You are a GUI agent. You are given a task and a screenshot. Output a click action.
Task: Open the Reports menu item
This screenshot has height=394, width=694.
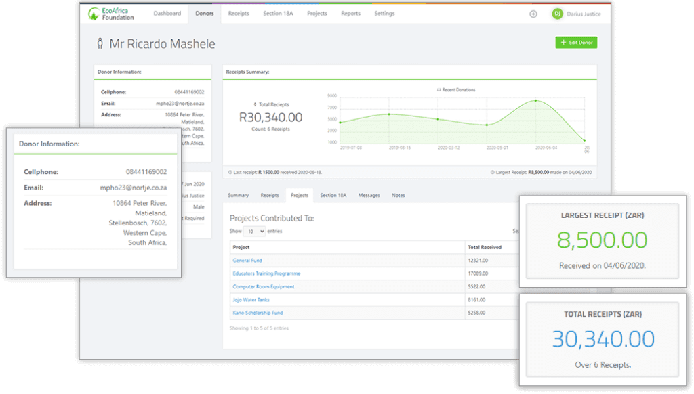pos(351,12)
